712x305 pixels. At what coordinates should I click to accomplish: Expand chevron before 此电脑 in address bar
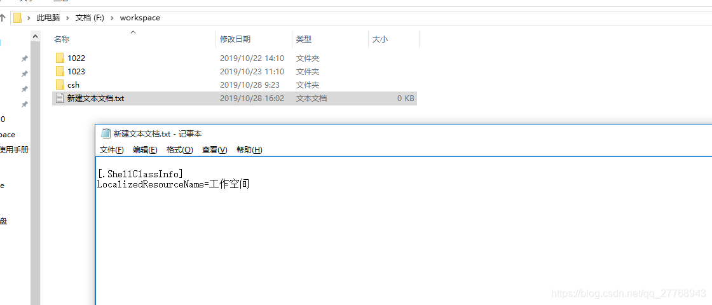[29, 18]
